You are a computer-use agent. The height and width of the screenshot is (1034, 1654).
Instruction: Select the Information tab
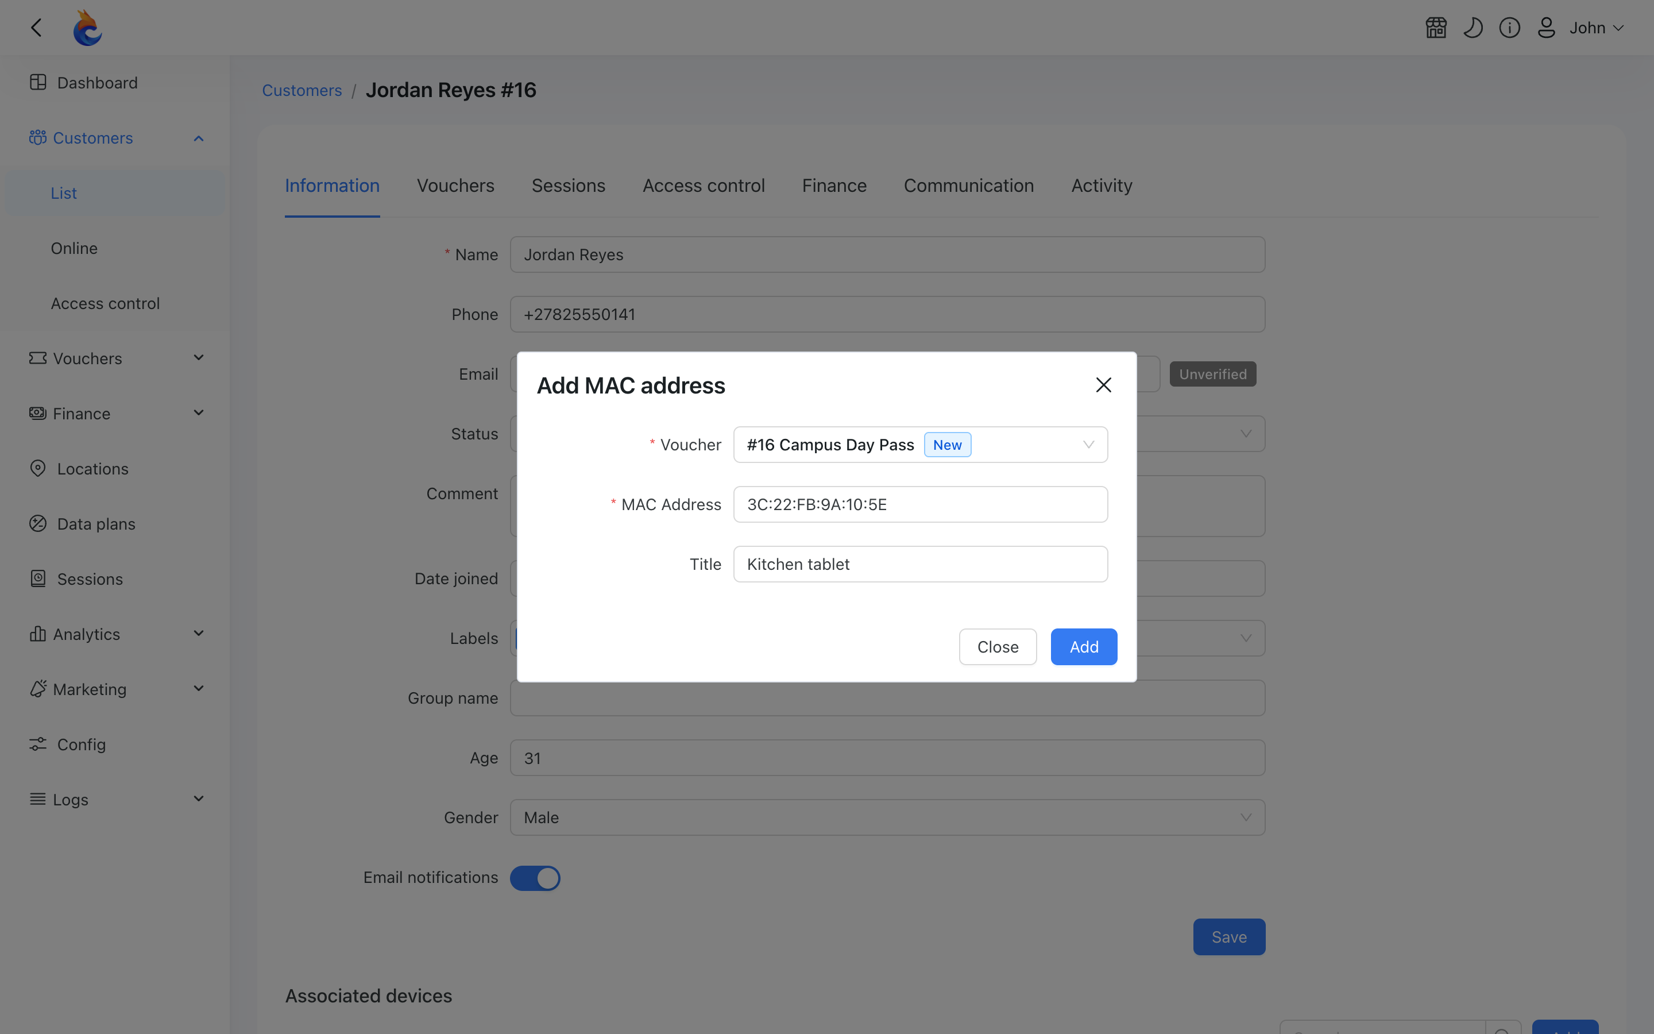pos(332,186)
